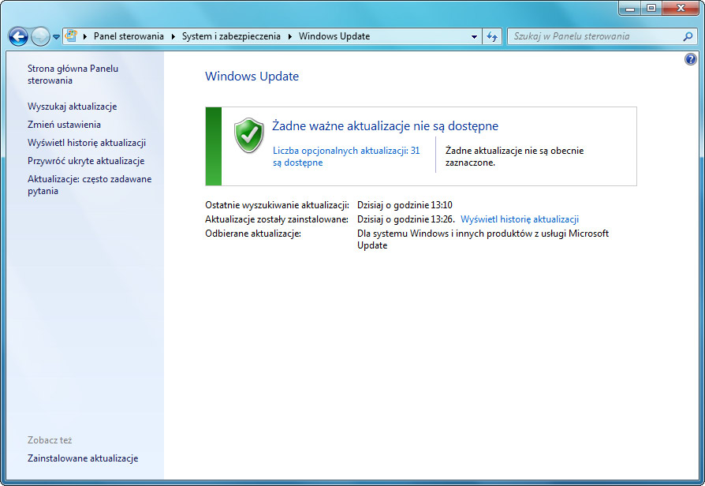This screenshot has width=705, height=486.
Task: Expand the arrow after Panel sterowania
Action: click(173, 36)
